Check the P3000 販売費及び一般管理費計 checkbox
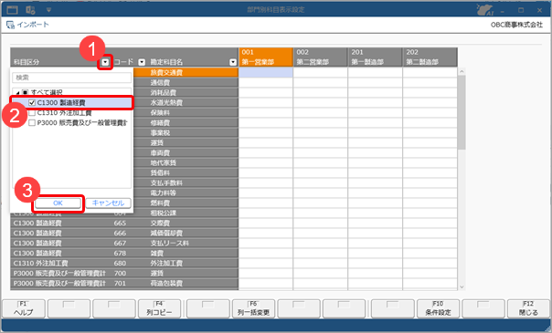Viewport: 552px width, 333px height. pos(32,123)
